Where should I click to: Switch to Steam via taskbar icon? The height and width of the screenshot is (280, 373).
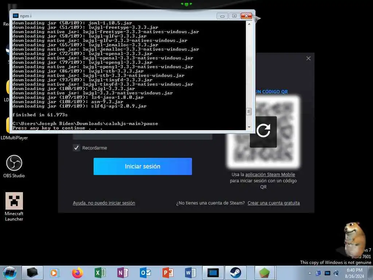tap(236, 273)
